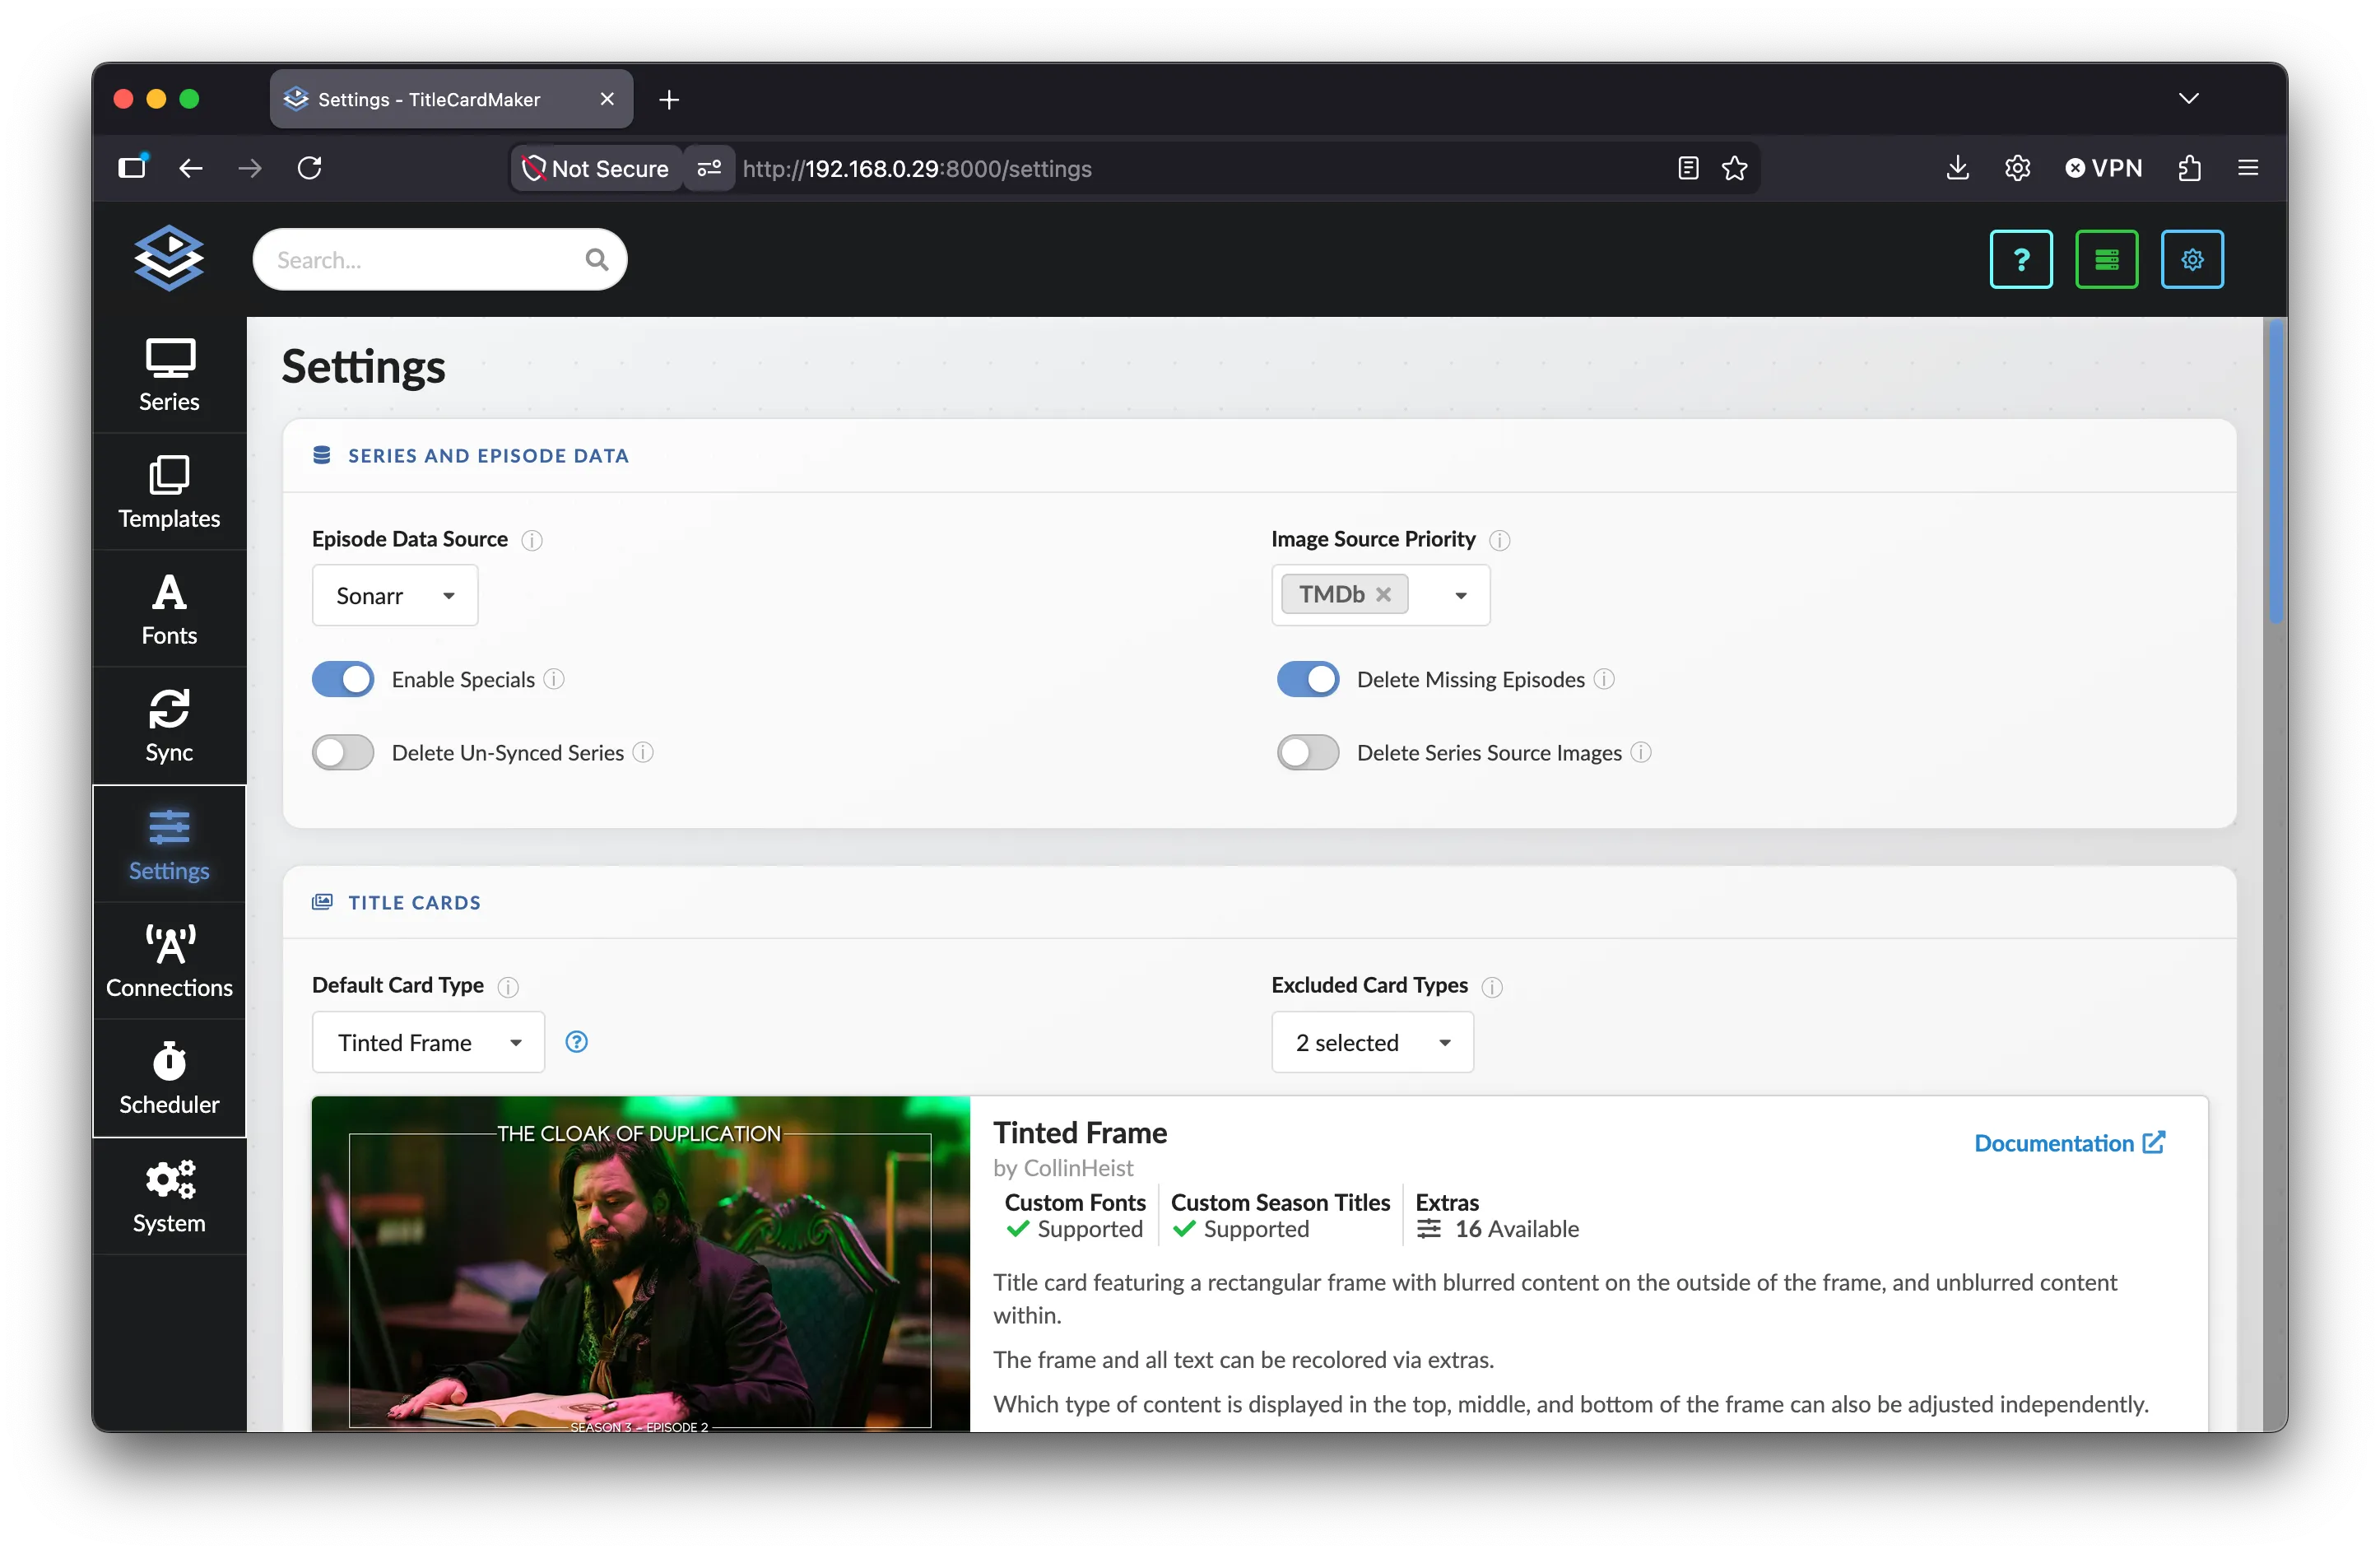Show info for Episode Data Source
The height and width of the screenshot is (1554, 2380).
pos(532,540)
